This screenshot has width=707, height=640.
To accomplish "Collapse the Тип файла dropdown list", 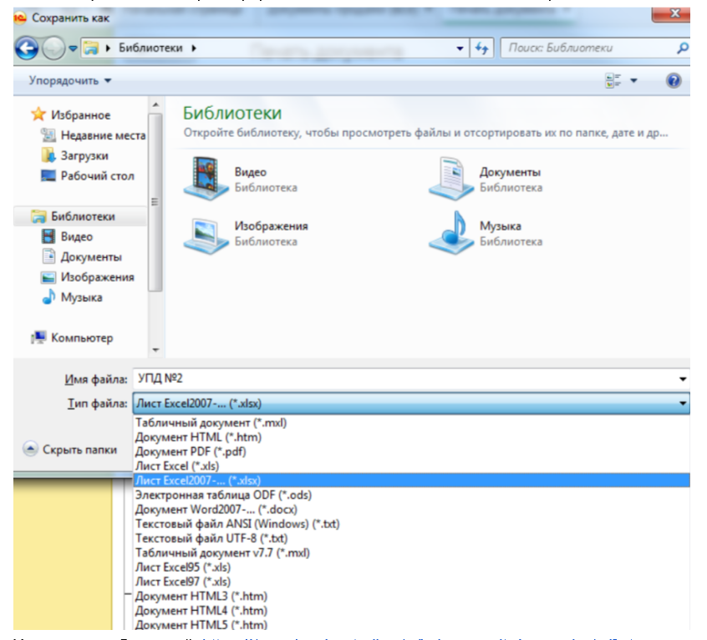I will click(683, 404).
